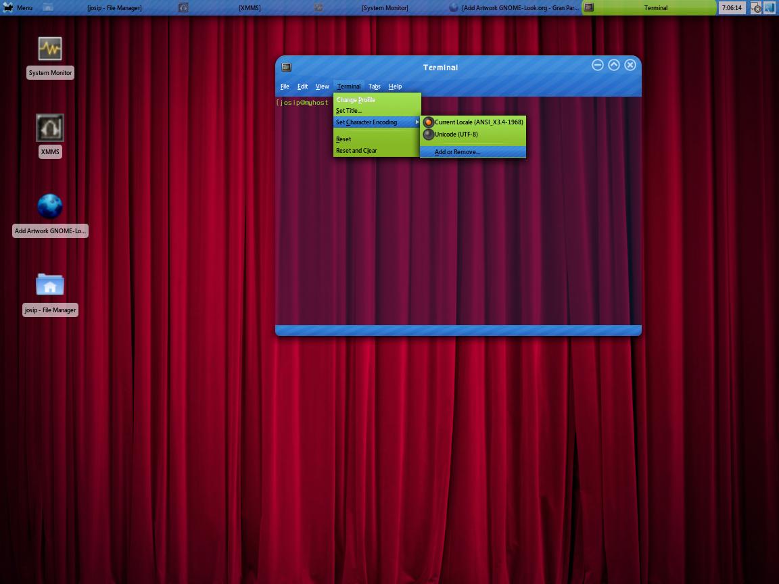Open XMMS headphones desktop icon

[x=50, y=128]
